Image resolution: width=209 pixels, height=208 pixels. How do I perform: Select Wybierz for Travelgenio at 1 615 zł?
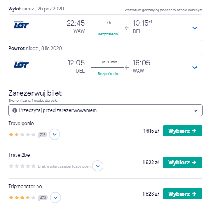183,131
